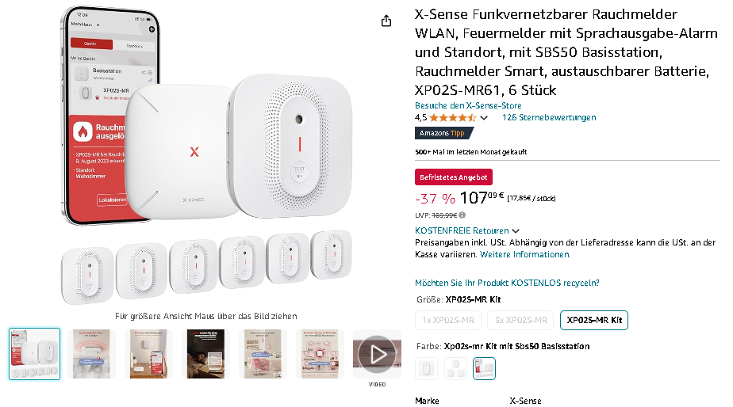Select the 1x XP02S-MR size option
This screenshot has height=407, width=733.
(448, 320)
